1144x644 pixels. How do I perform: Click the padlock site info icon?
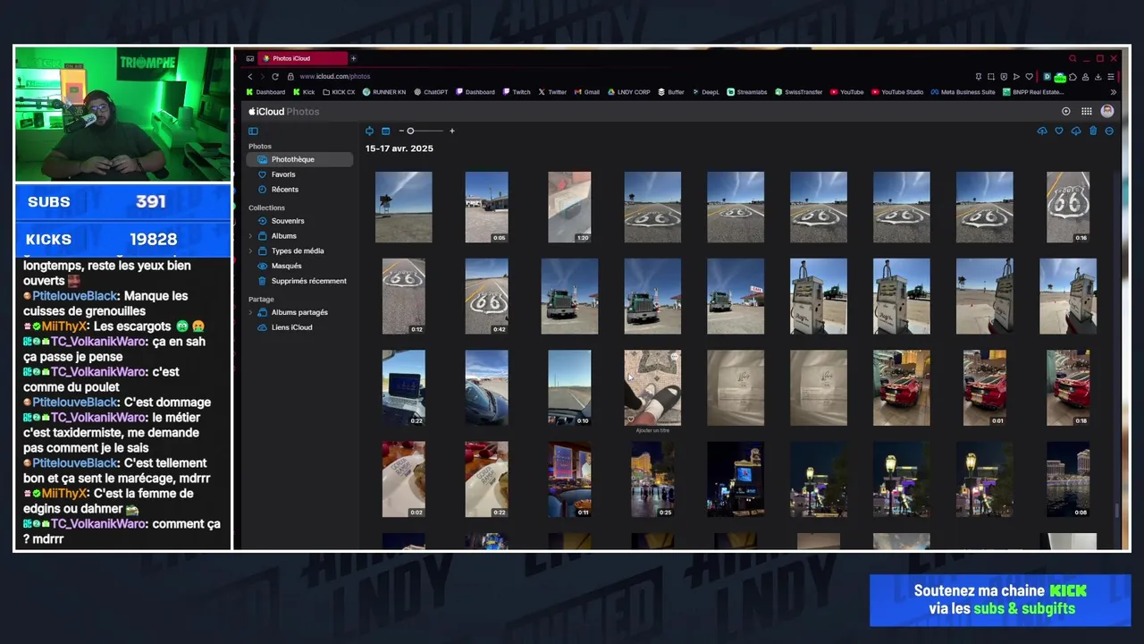(x=291, y=77)
